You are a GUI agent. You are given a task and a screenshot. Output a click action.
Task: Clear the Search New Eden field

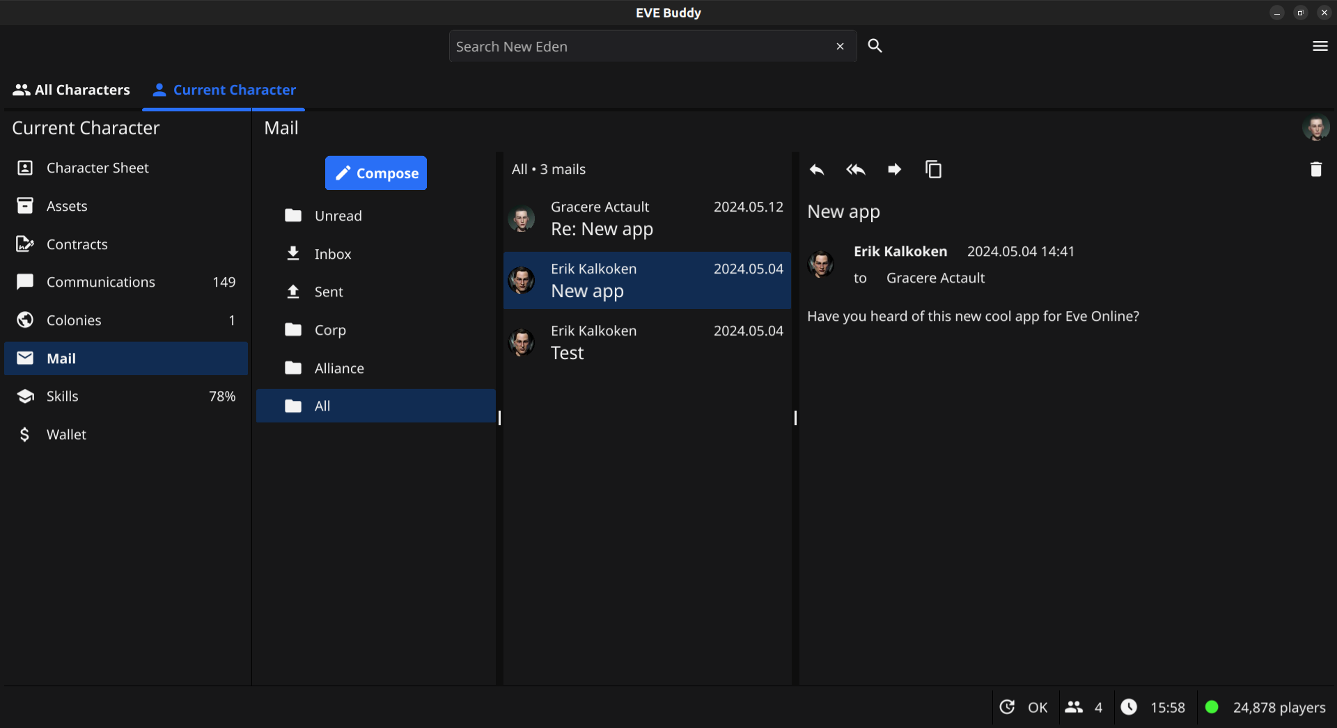(840, 47)
